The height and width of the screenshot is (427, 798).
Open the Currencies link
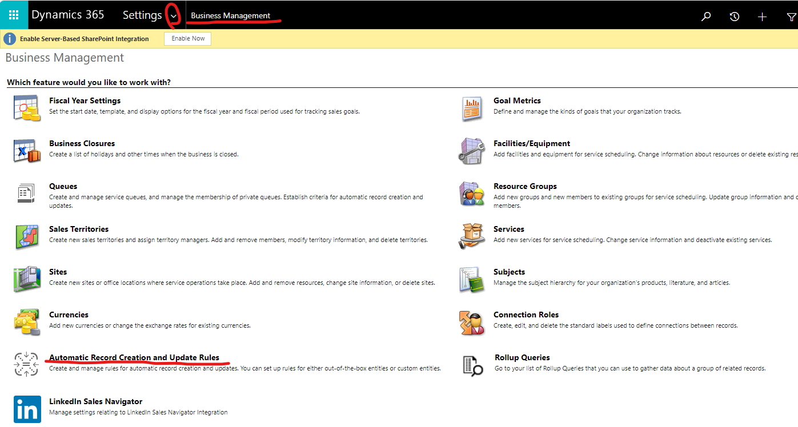click(x=69, y=315)
